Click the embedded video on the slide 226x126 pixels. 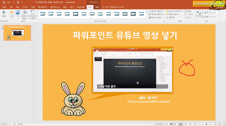point(132,70)
